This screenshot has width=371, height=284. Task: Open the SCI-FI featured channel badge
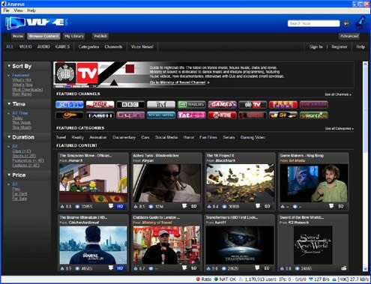(70, 105)
